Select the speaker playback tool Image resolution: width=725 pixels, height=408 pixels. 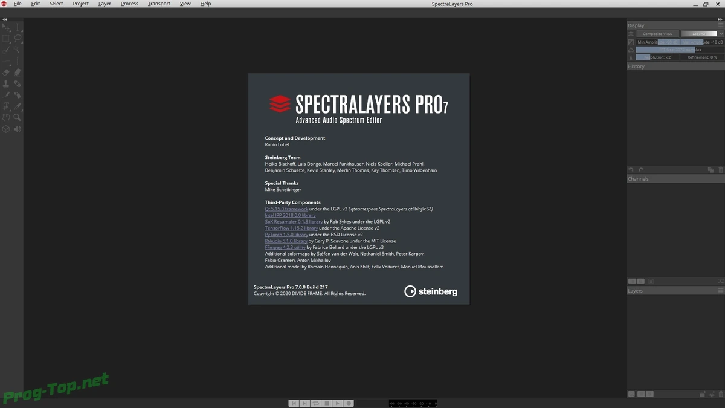[x=18, y=129]
